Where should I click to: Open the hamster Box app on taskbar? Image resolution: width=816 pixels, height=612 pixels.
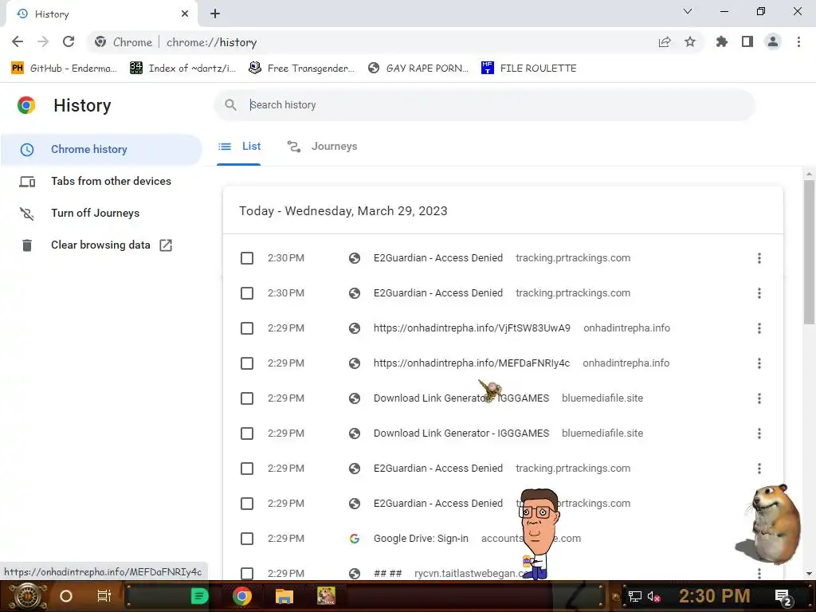tap(326, 596)
